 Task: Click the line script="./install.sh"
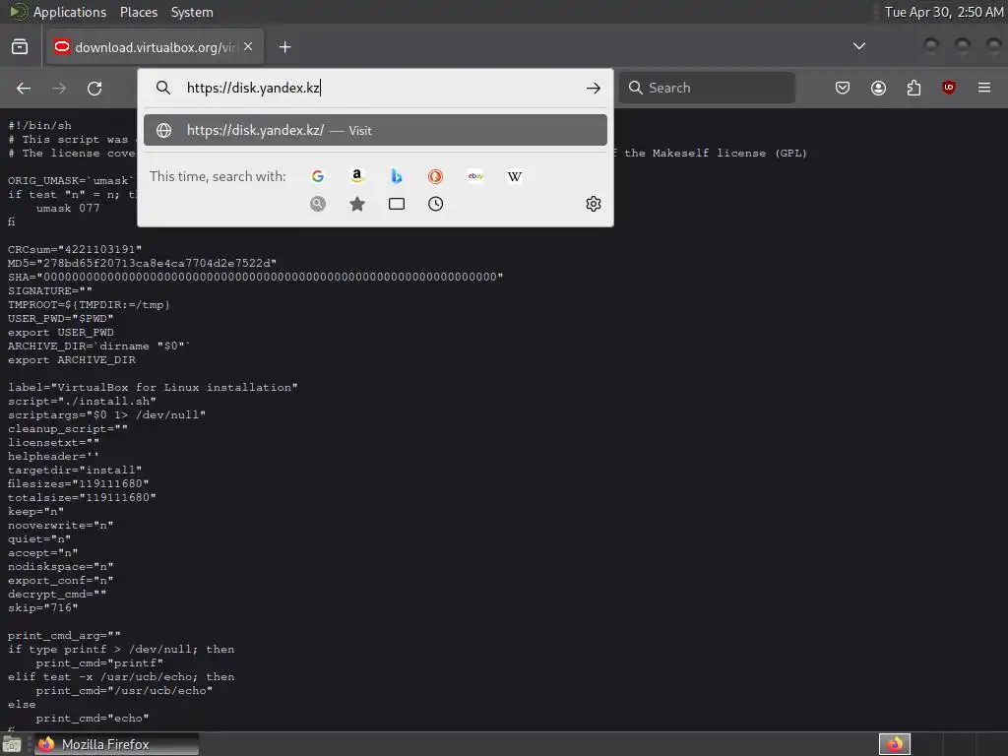tap(82, 402)
